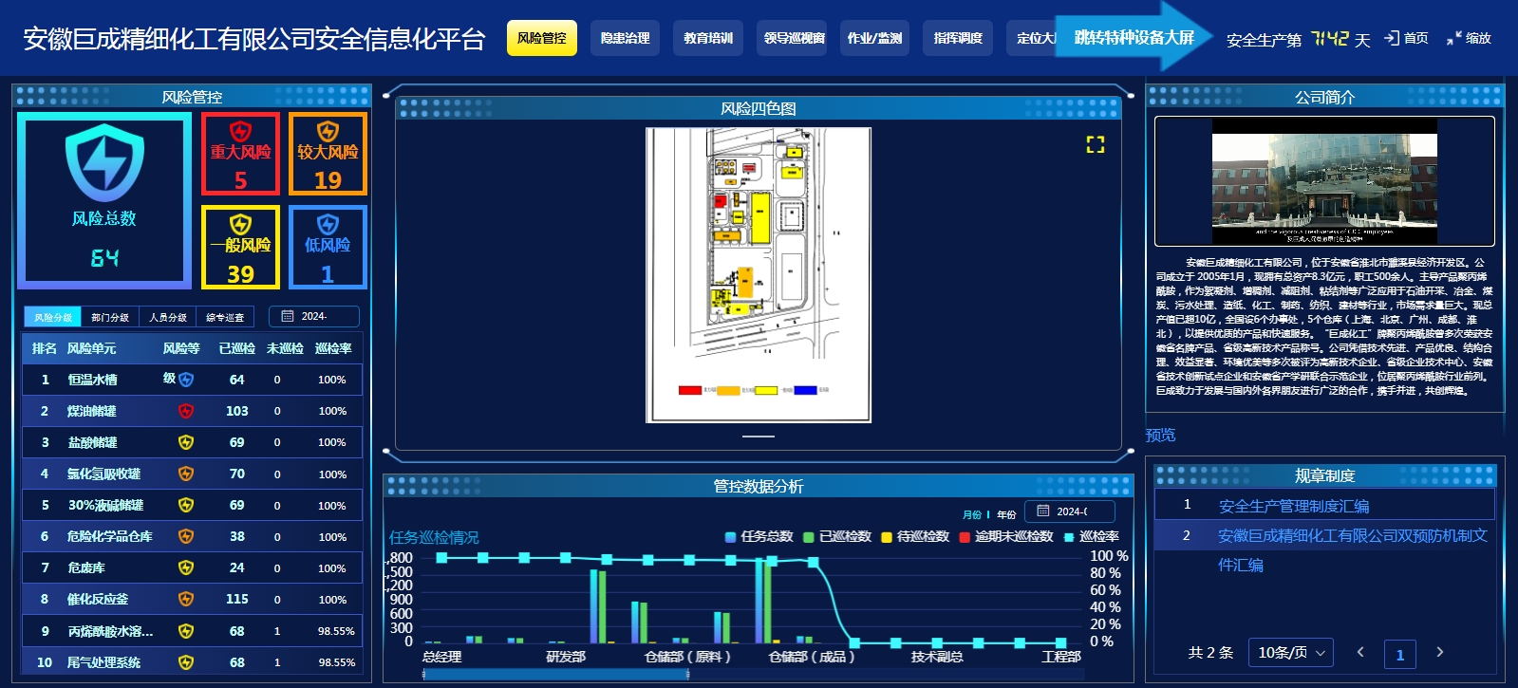Go to previous page in 规章制度 pagination
Viewport: 1518px width, 688px height.
pyautogui.click(x=1360, y=652)
